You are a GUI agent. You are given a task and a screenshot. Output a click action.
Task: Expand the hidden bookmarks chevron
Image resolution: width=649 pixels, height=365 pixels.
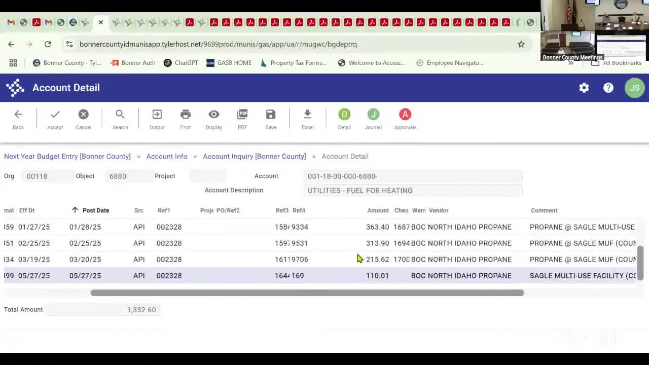571,63
